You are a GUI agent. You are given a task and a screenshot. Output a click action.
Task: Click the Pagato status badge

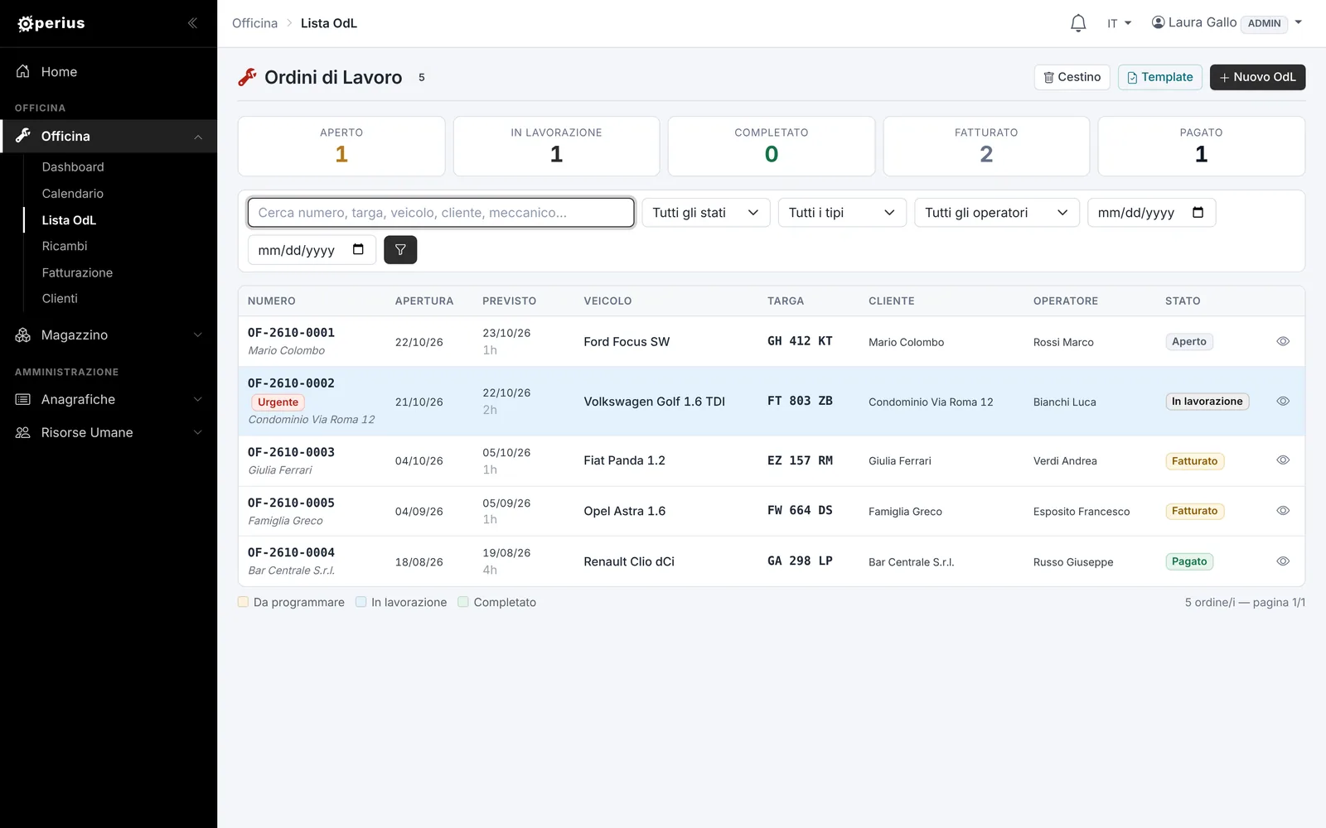tap(1189, 561)
